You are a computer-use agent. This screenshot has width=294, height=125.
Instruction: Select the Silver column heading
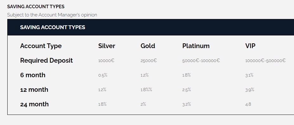[107, 46]
